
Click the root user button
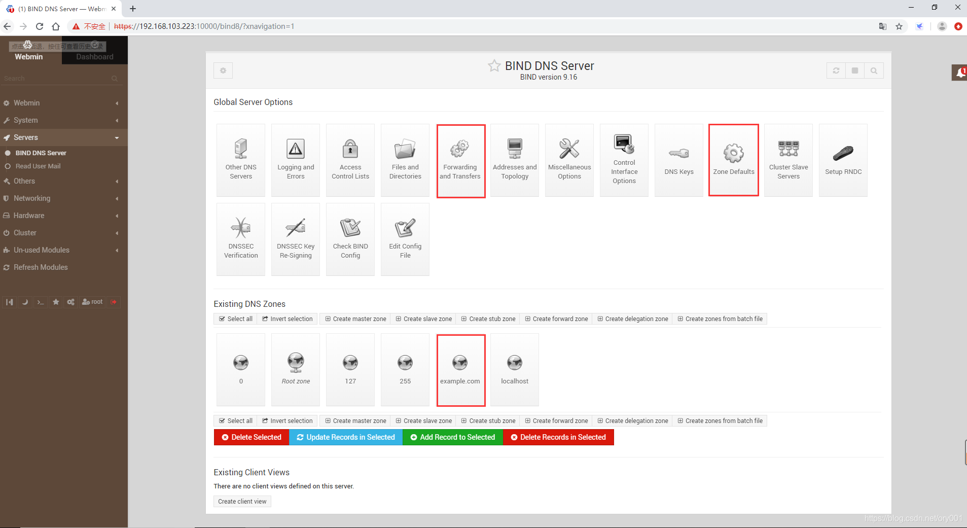[92, 302]
